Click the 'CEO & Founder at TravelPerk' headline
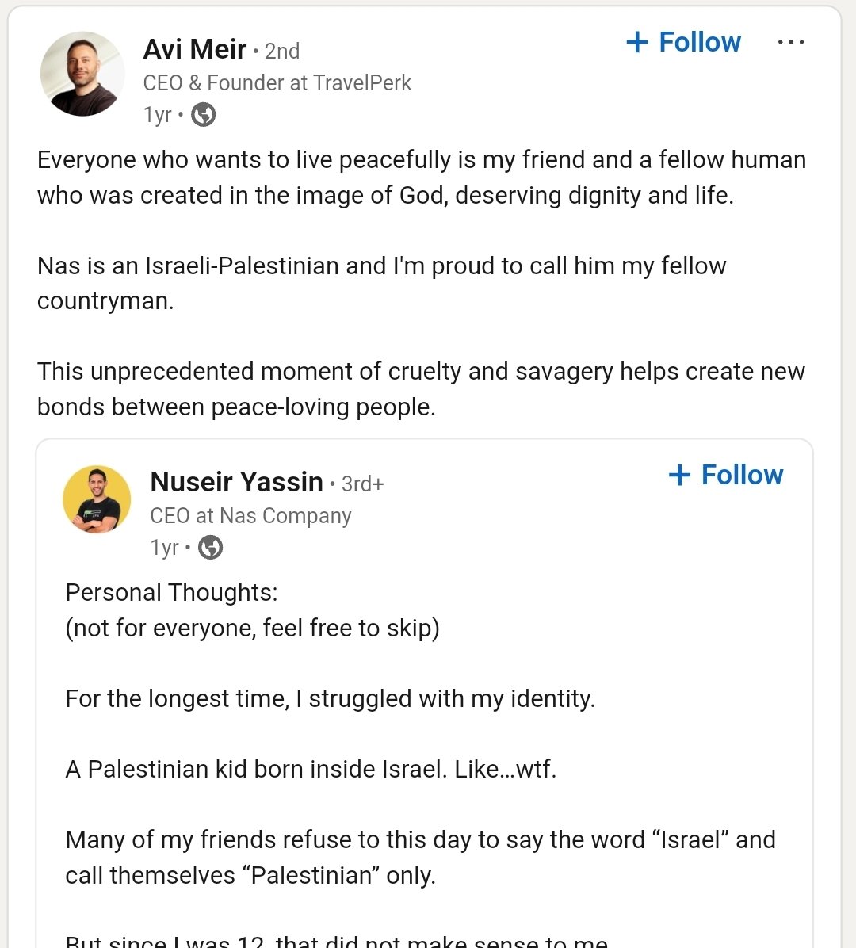The width and height of the screenshot is (856, 948). click(x=277, y=83)
